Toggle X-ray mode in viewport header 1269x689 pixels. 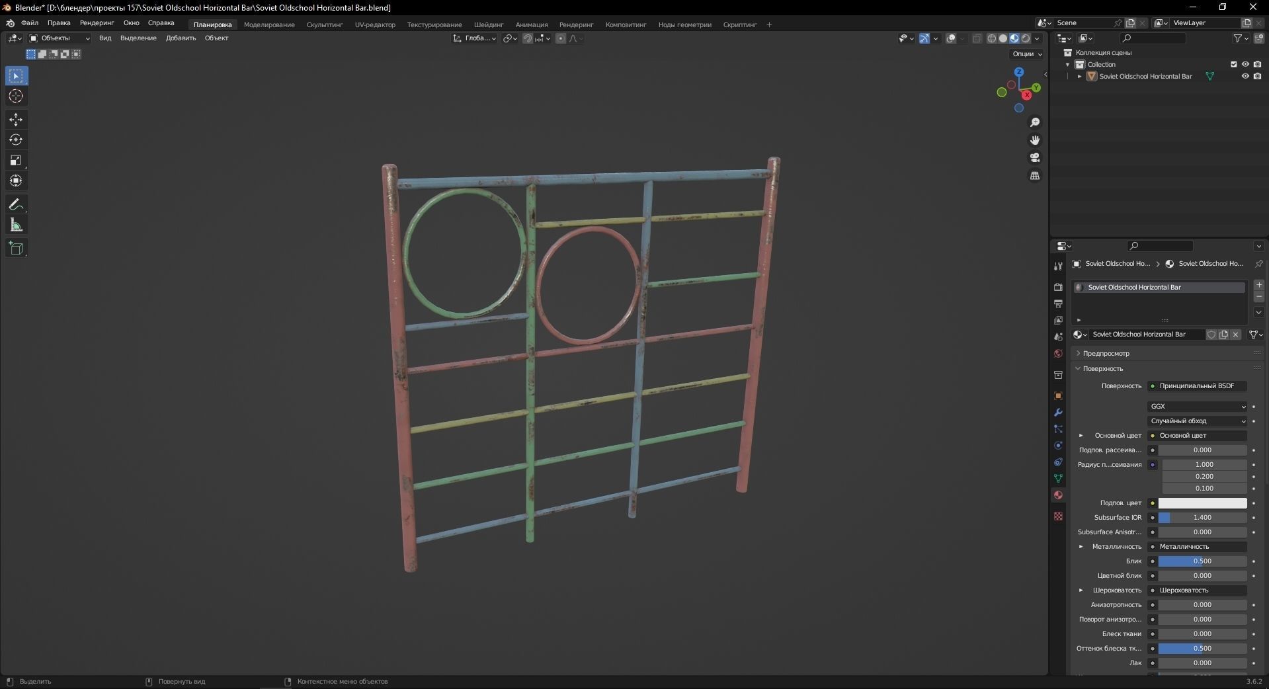[x=977, y=38]
